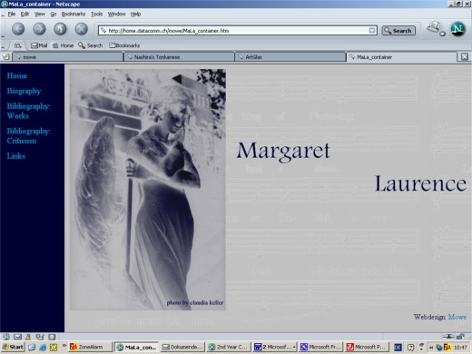472x354 pixels.
Task: Open Mail from the personal toolbar
Action: [39, 45]
